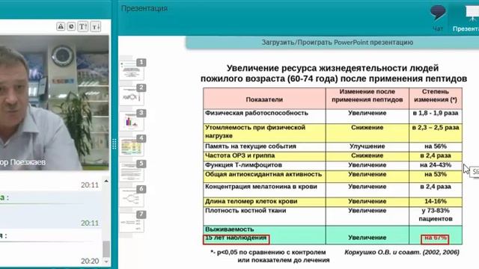This screenshot has width=479, height=269.
Task: Click the 'на 56%' cell
Action: [436, 146]
